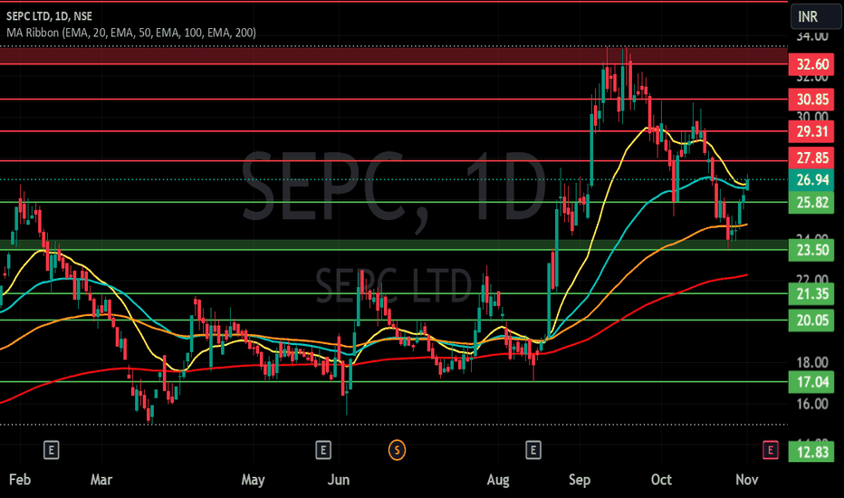This screenshot has height=498, width=844.
Task: Click the Nov label on time axis
Action: [746, 479]
